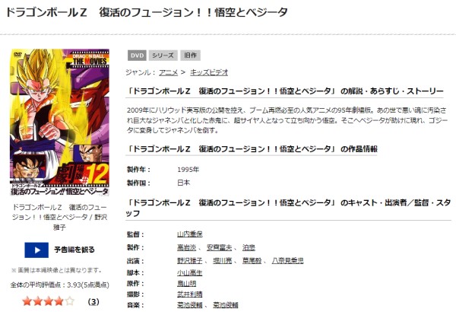Select the シリーズ badge
The width and height of the screenshot is (456, 312).
[162, 56]
